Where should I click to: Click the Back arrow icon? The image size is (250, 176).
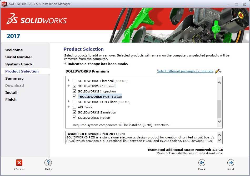202,163
